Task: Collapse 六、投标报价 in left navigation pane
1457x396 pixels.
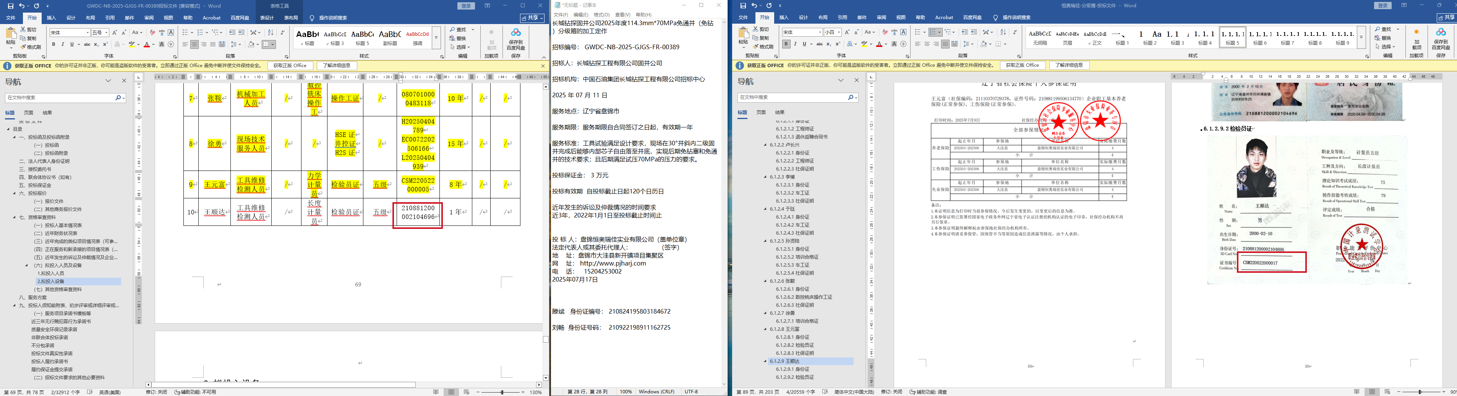Action: pyautogui.click(x=15, y=193)
